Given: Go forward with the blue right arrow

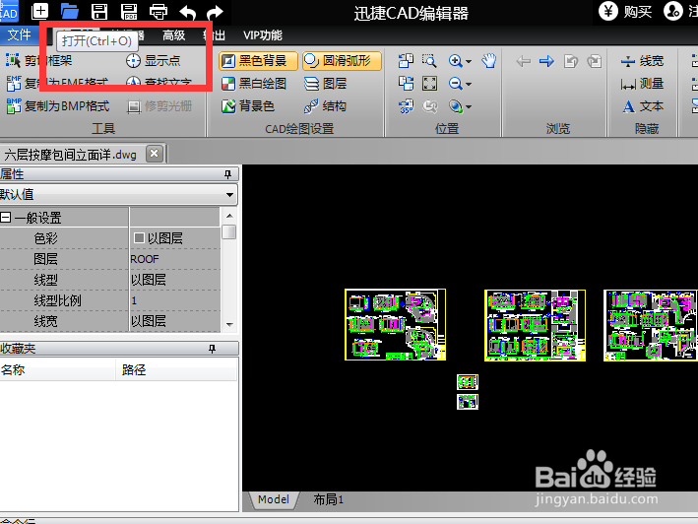Looking at the screenshot, I should click(546, 60).
